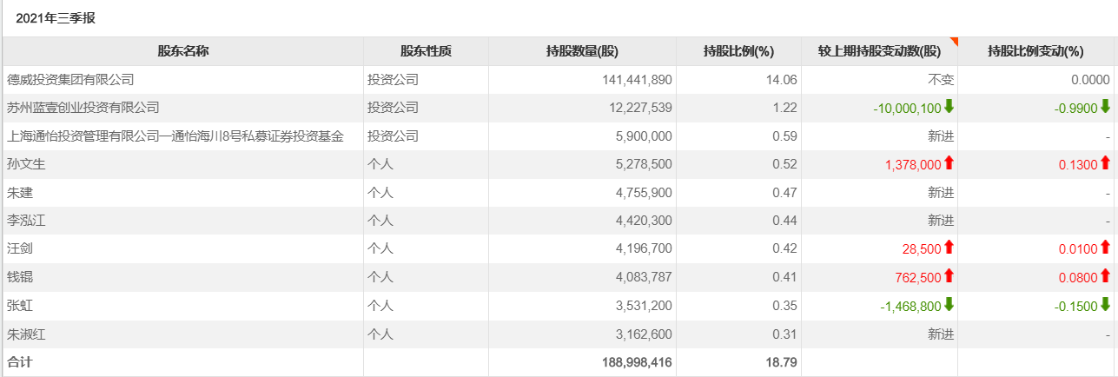Click green down arrow beside -0.9900
This screenshot has width=1118, height=377.
click(1105, 107)
